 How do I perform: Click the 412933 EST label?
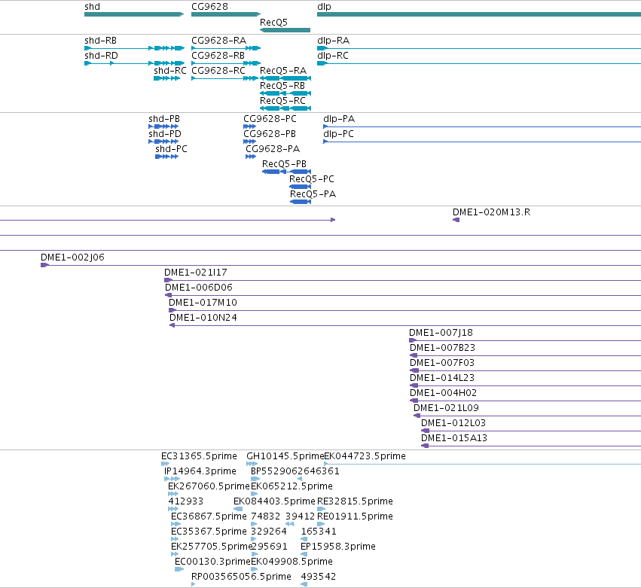tap(185, 501)
